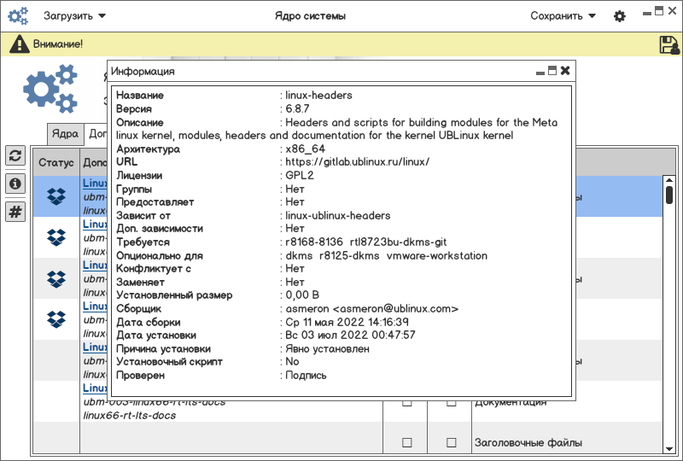Screen dimensions: 683x461
Task: Click the Linux link above ubm-003-linux66-rt-lts-docs
Action: [95, 388]
